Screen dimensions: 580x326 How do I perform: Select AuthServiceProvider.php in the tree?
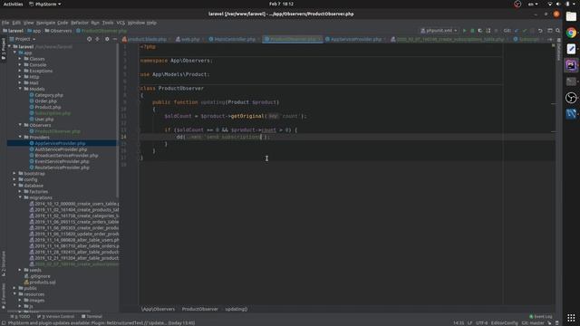click(x=61, y=149)
